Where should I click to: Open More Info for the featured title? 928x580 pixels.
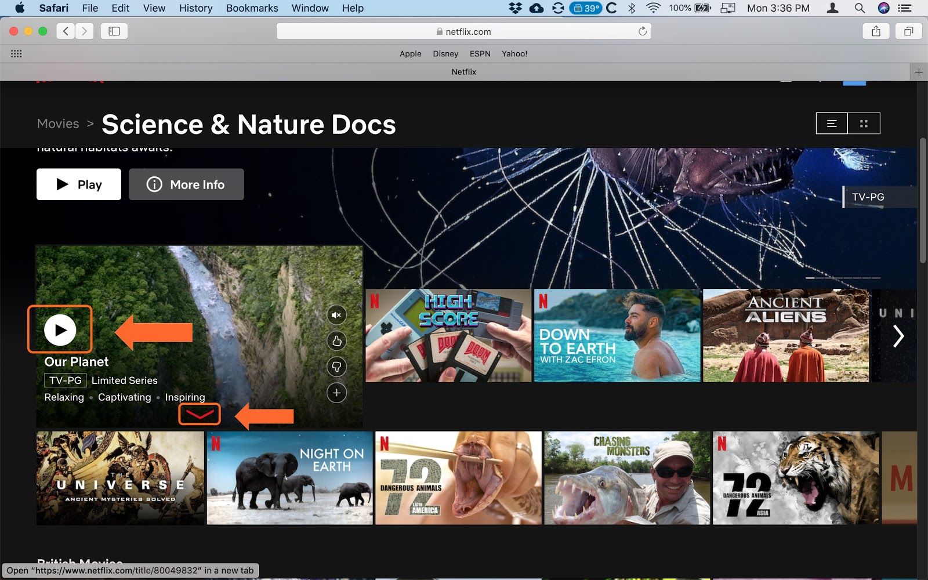click(x=186, y=184)
